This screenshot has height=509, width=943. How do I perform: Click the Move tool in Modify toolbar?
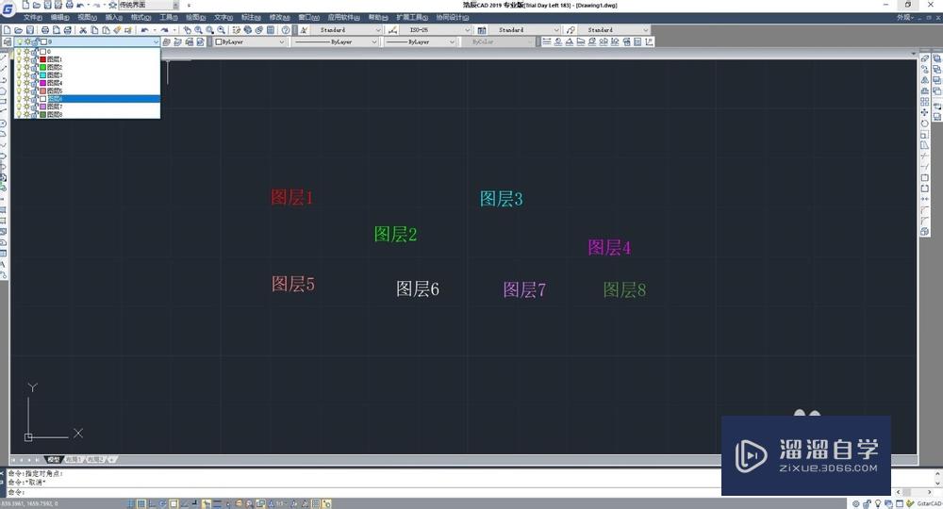pos(925,112)
